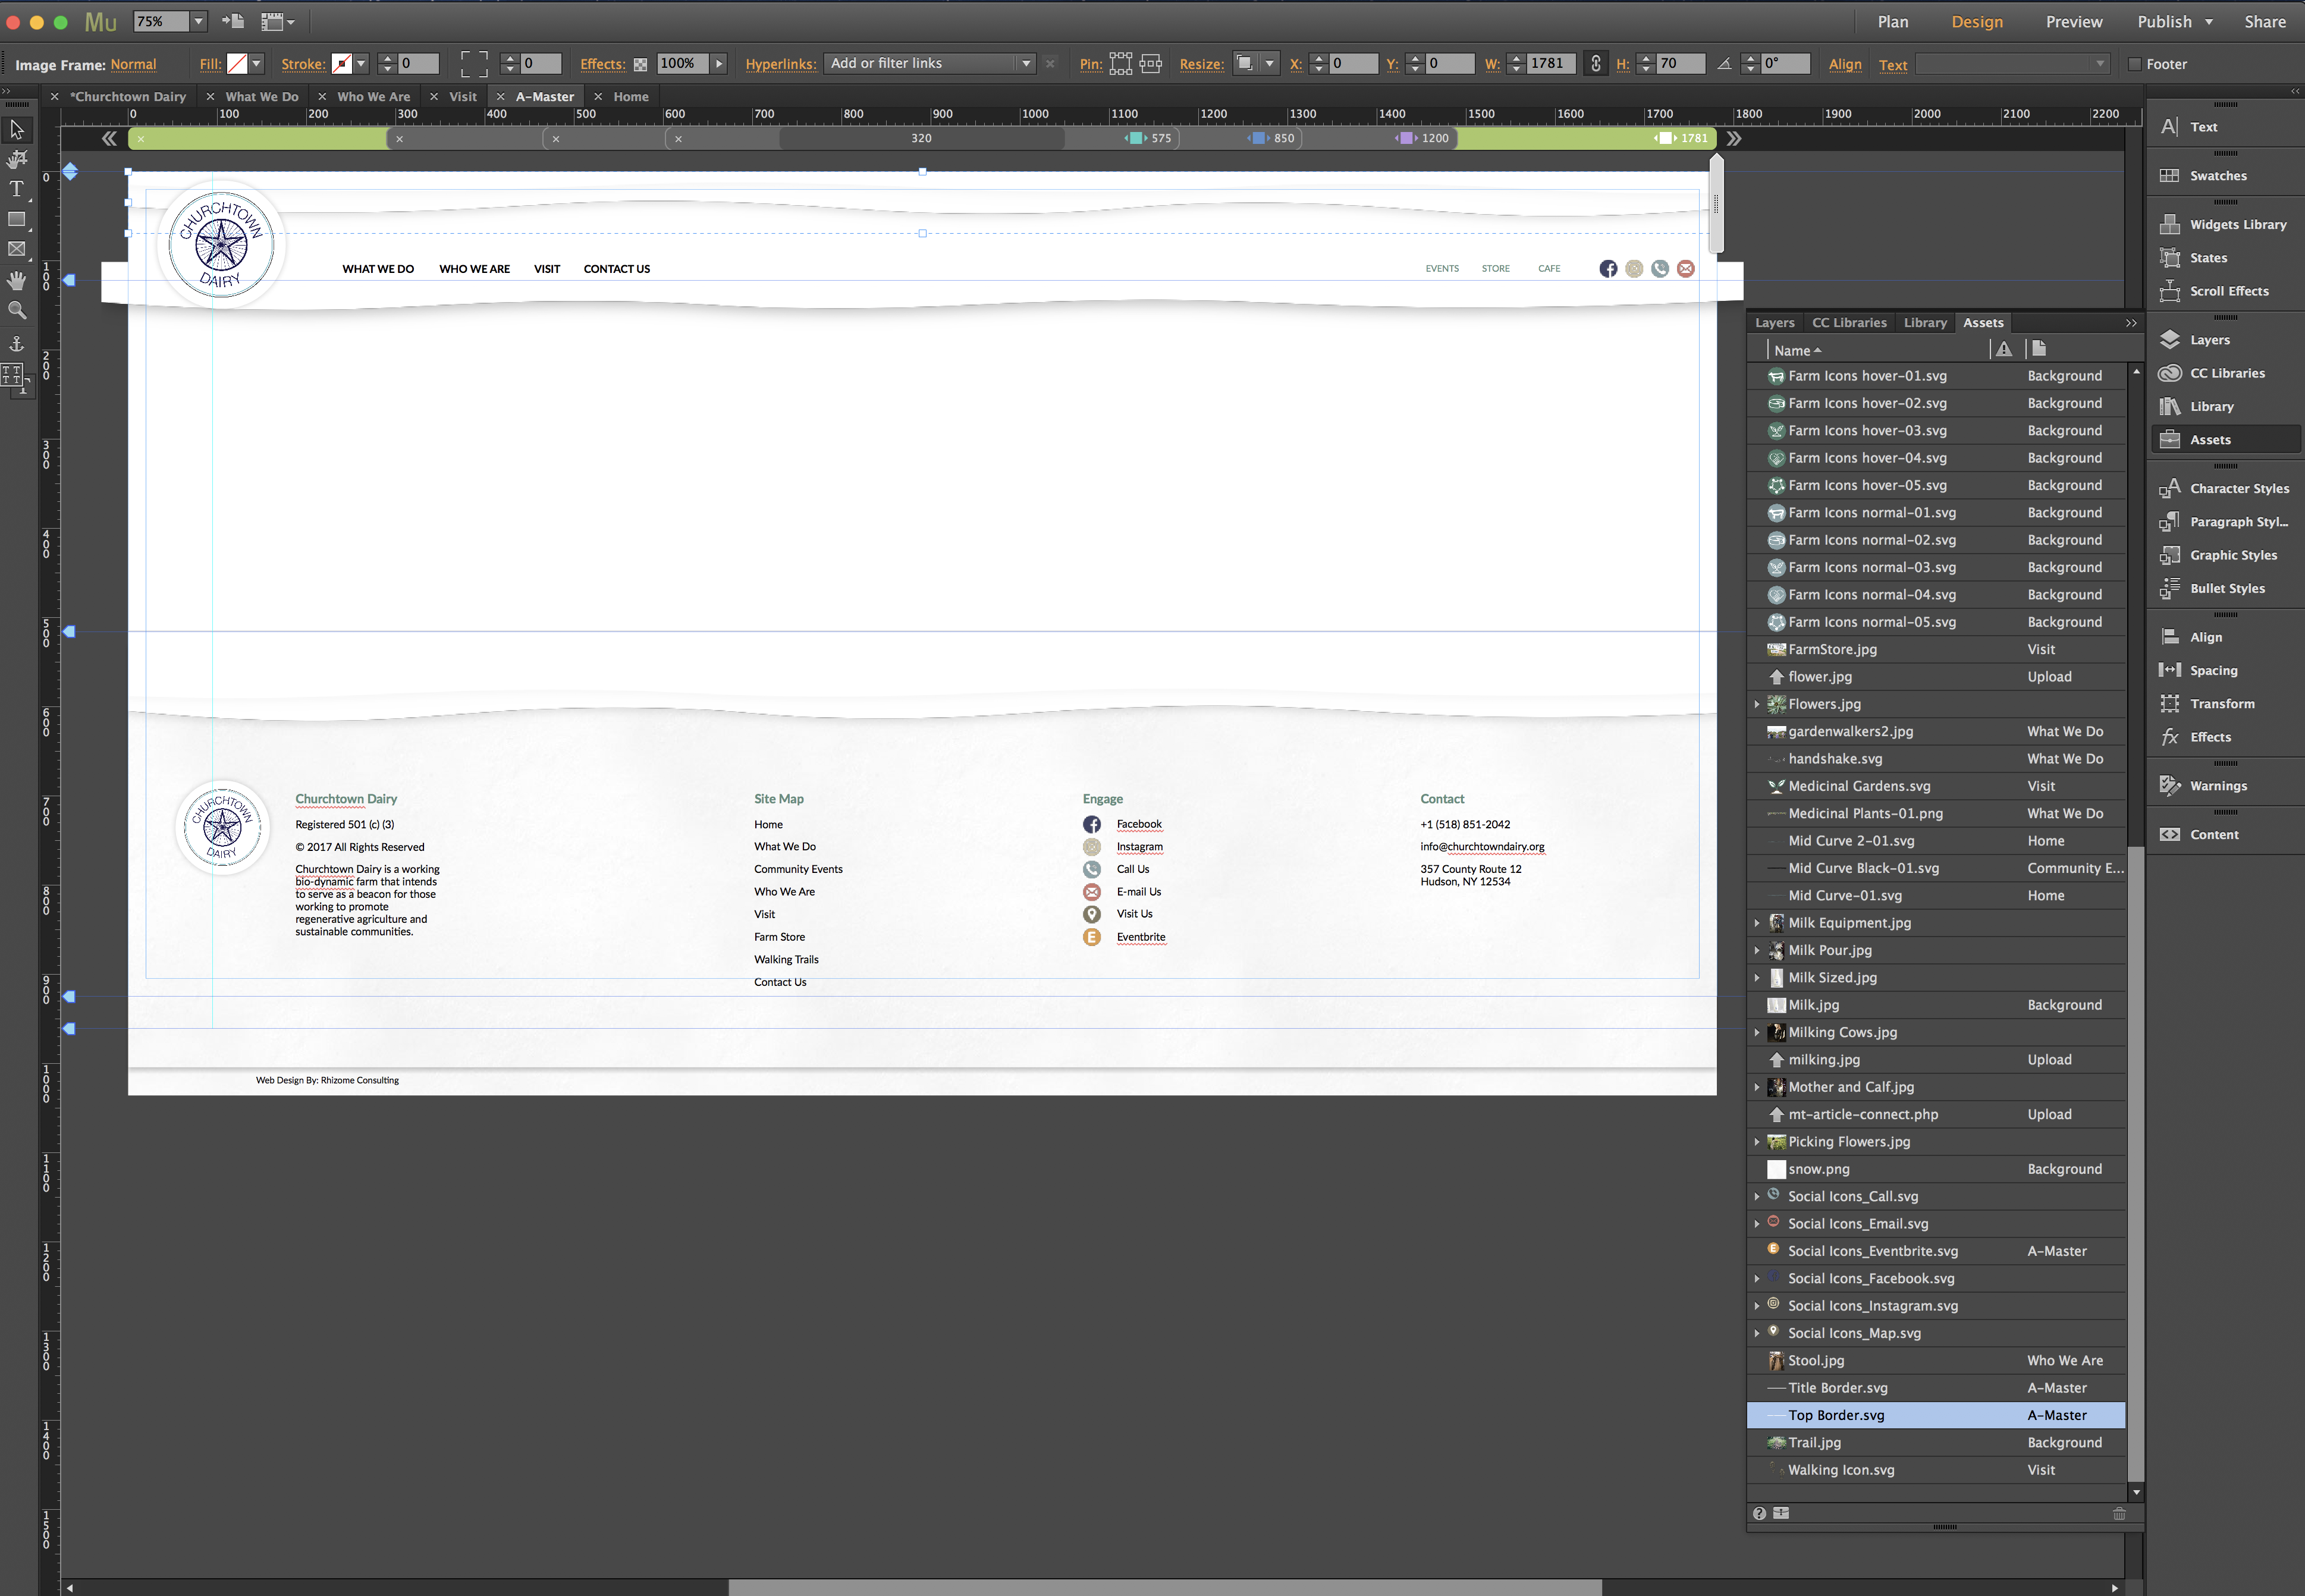
Task: Expand the Flowers.jpg asset group
Action: click(x=1757, y=702)
